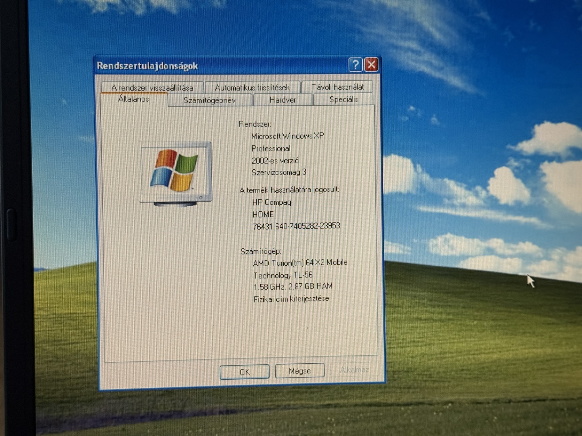Screen dimensions: 582x436
Task: Click the 2002-es verzió text
Action: 275,161
